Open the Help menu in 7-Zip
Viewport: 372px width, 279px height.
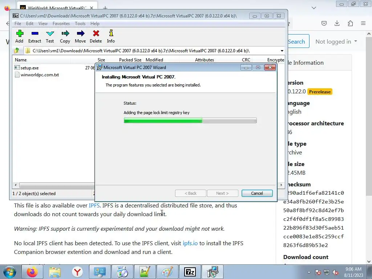[x=95, y=24]
